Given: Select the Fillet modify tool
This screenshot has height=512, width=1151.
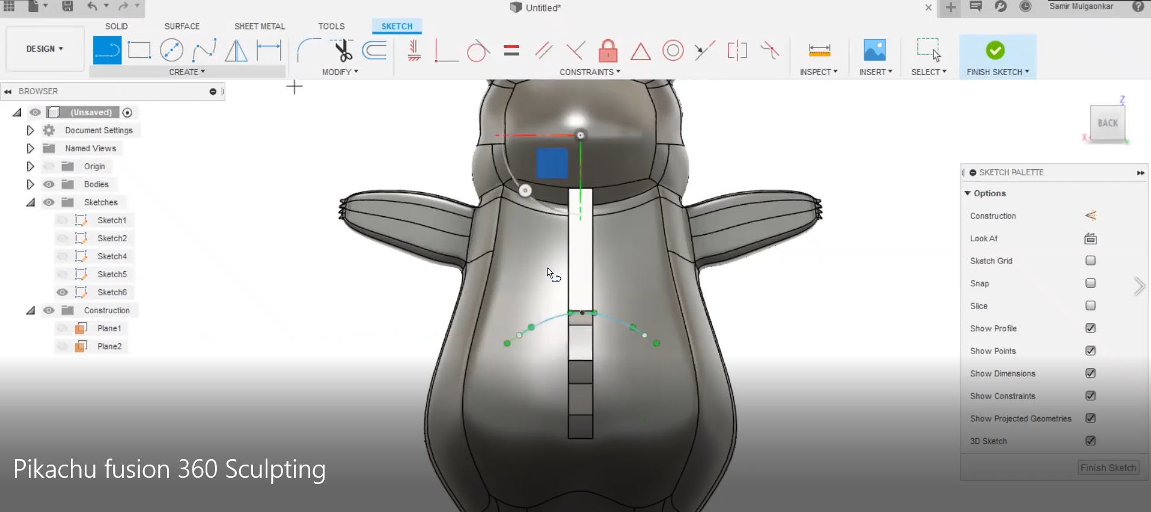Looking at the screenshot, I should click(309, 50).
